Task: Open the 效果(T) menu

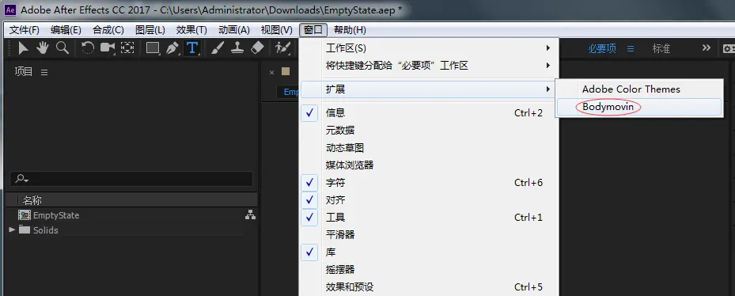Action: [x=191, y=30]
